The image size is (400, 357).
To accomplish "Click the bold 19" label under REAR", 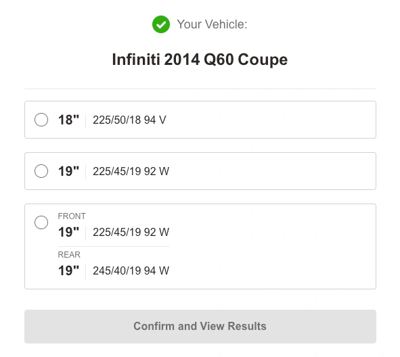I will [68, 270].
